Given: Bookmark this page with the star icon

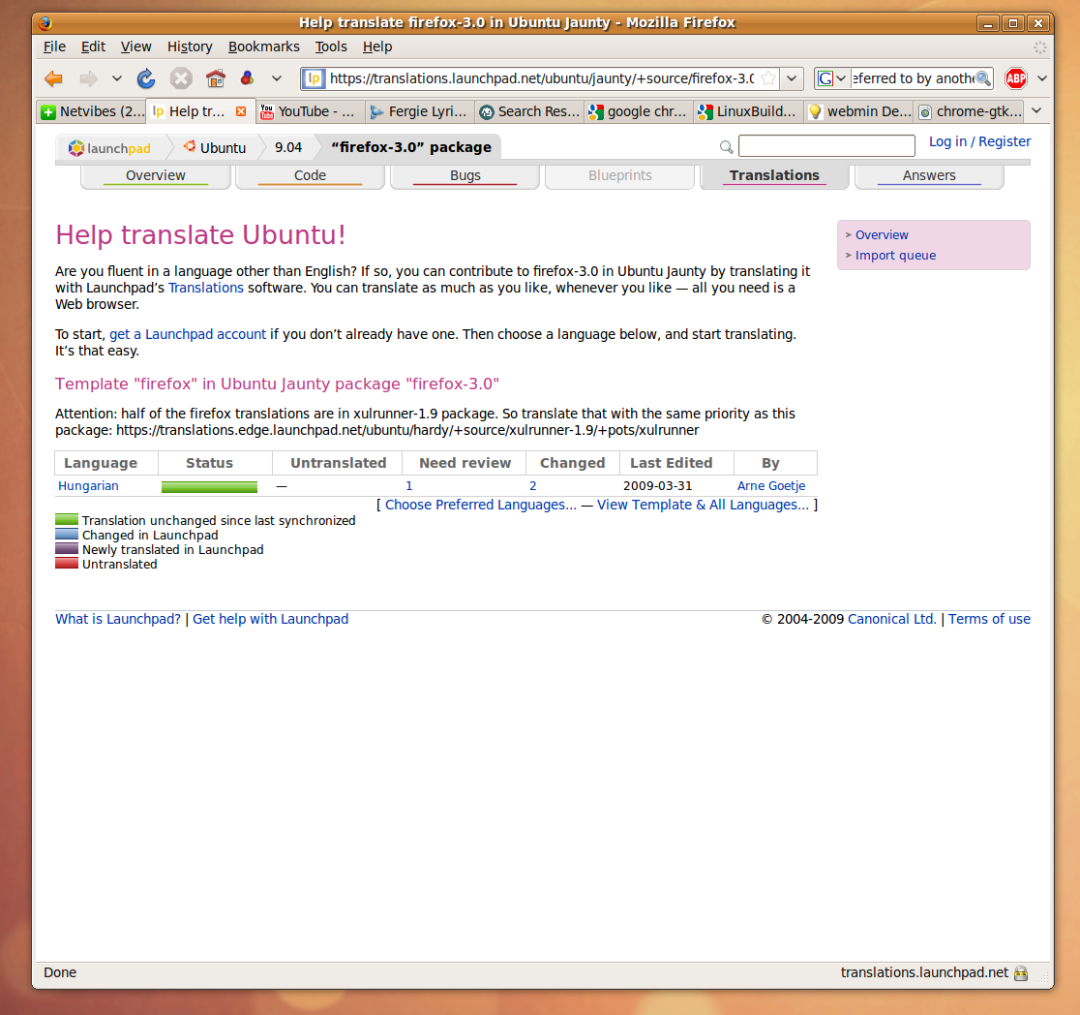Looking at the screenshot, I should click(x=768, y=78).
